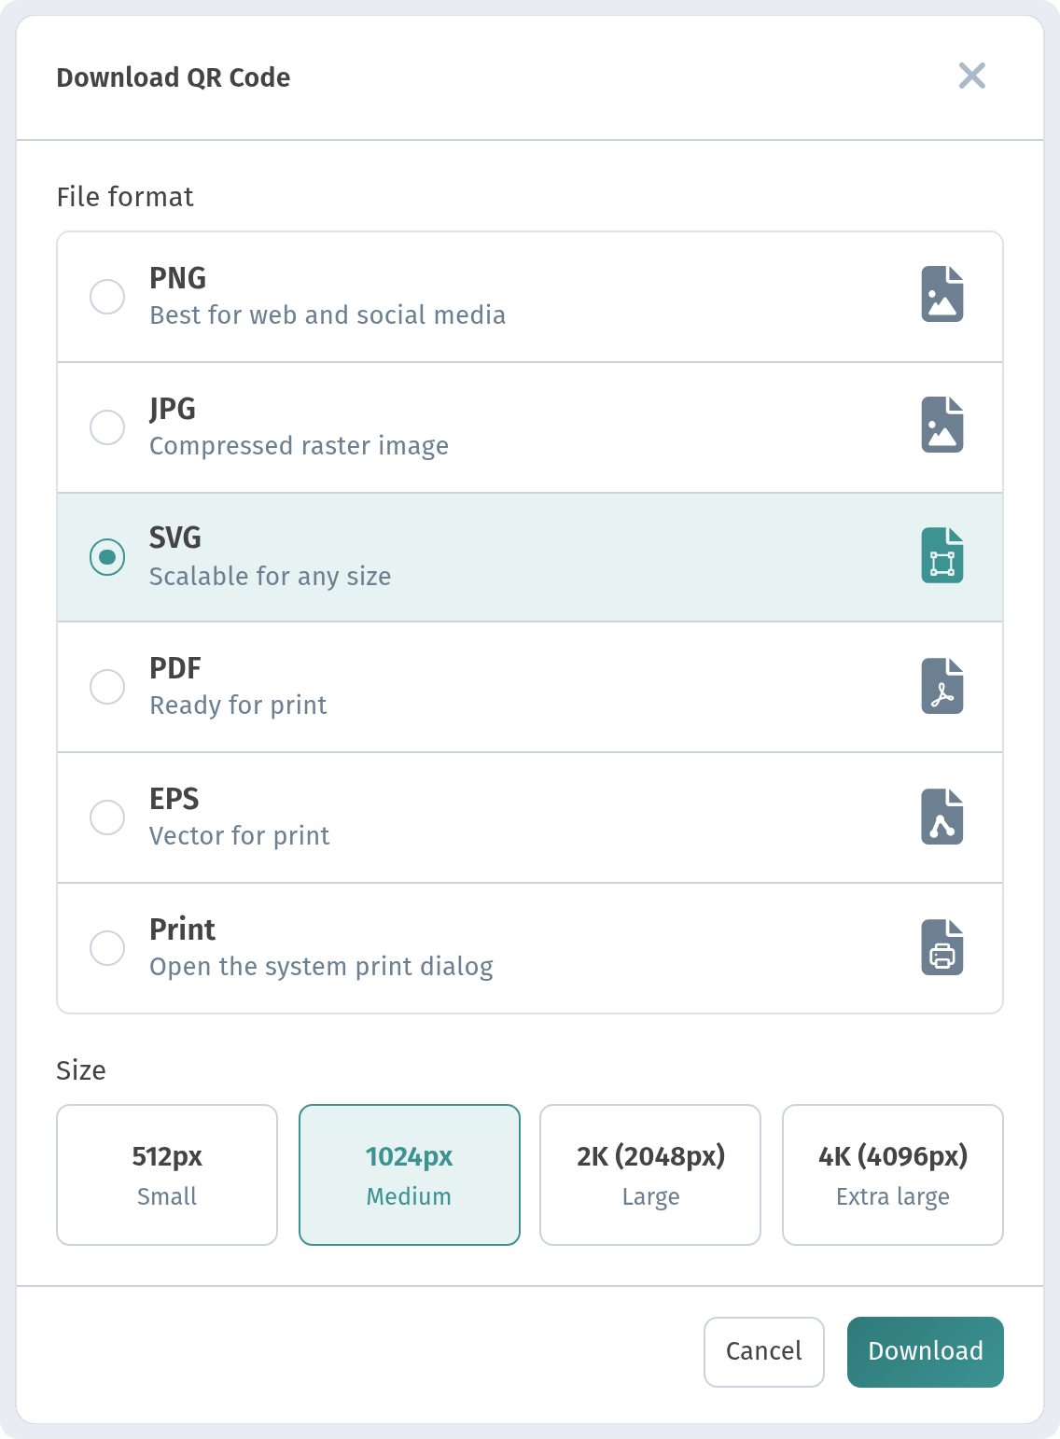Click the JPG image file icon
Screen dimensions: 1060x1439
pos(942,425)
